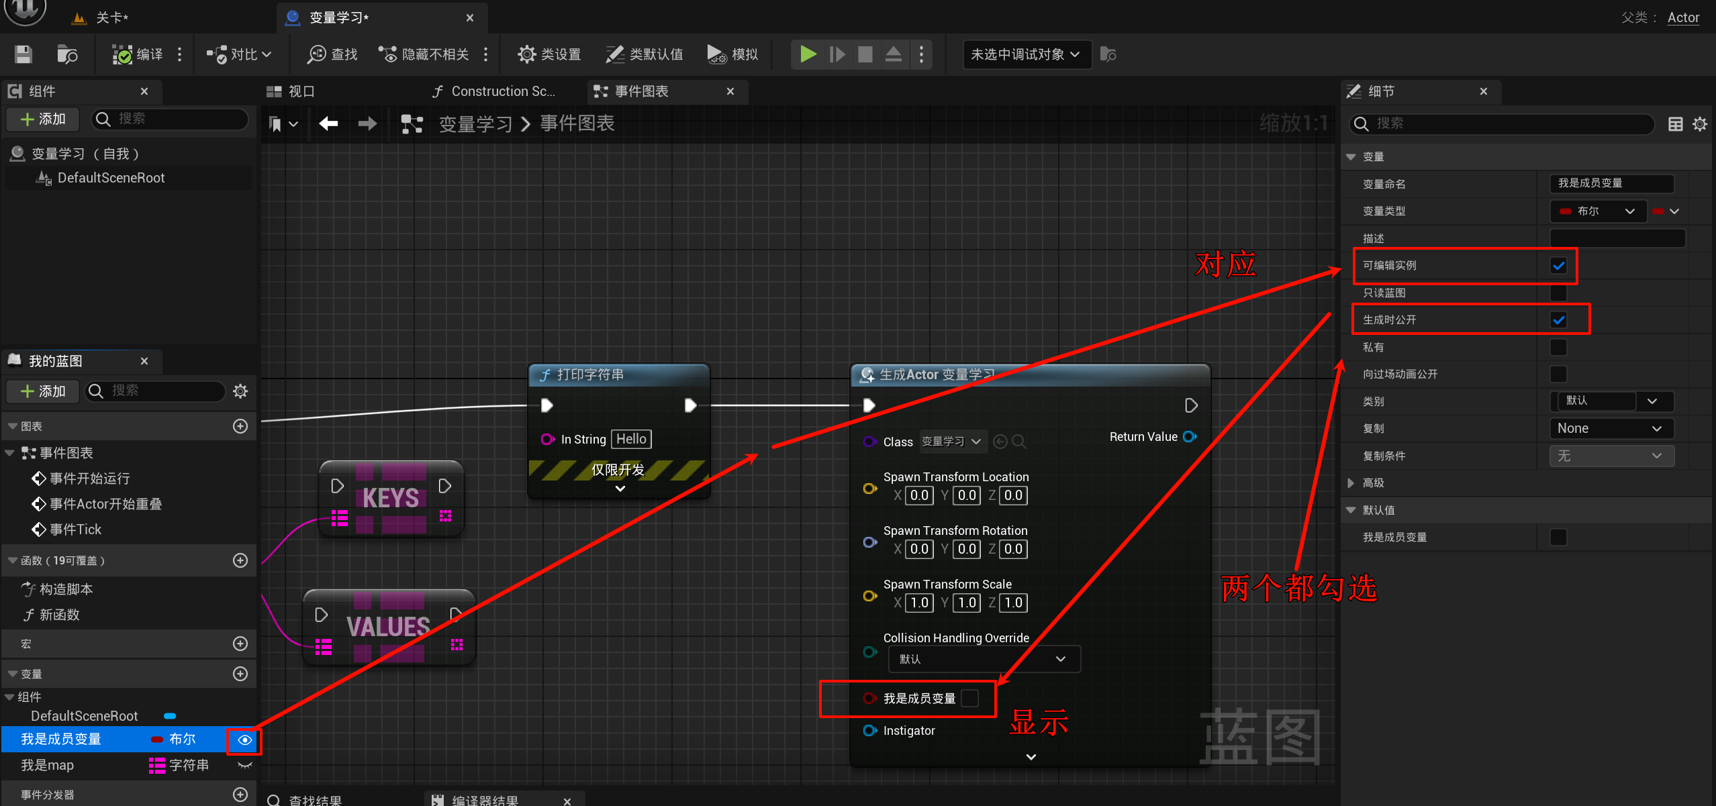Click the 添加 button in Components panel
1716x806 pixels.
click(43, 119)
